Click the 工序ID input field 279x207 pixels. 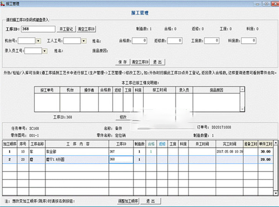[38, 29]
